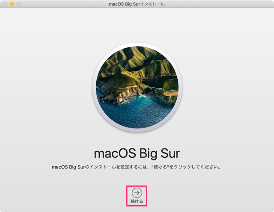Screen dimensions: 274x212
Task: Click the 「macOS Big Surのインストールを設定するには」 instruction text
Action: point(136,167)
